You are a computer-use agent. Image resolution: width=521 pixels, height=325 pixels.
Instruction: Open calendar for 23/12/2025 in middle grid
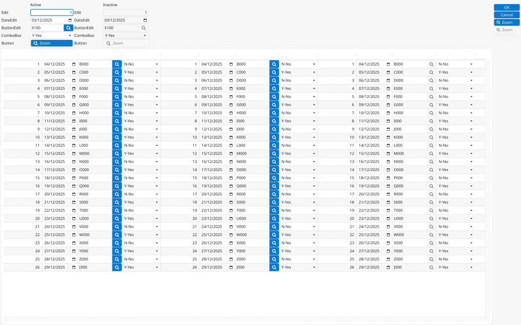click(231, 219)
